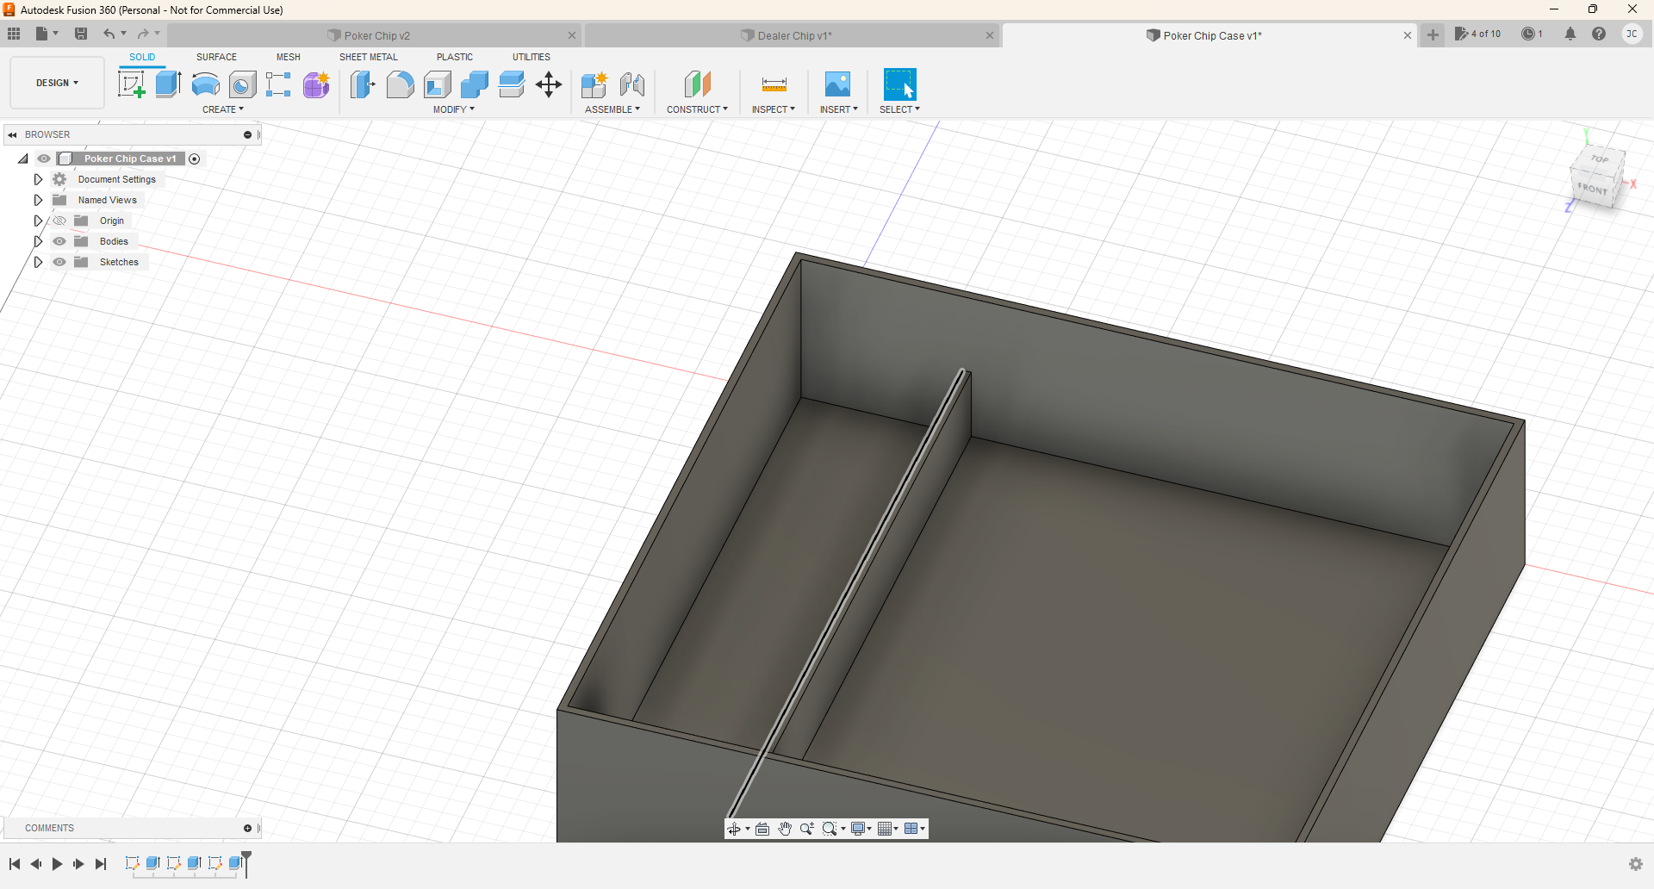Viewport: 1654px width, 889px height.
Task: Switch to the SURFACE ribbon tab
Action: 216,57
